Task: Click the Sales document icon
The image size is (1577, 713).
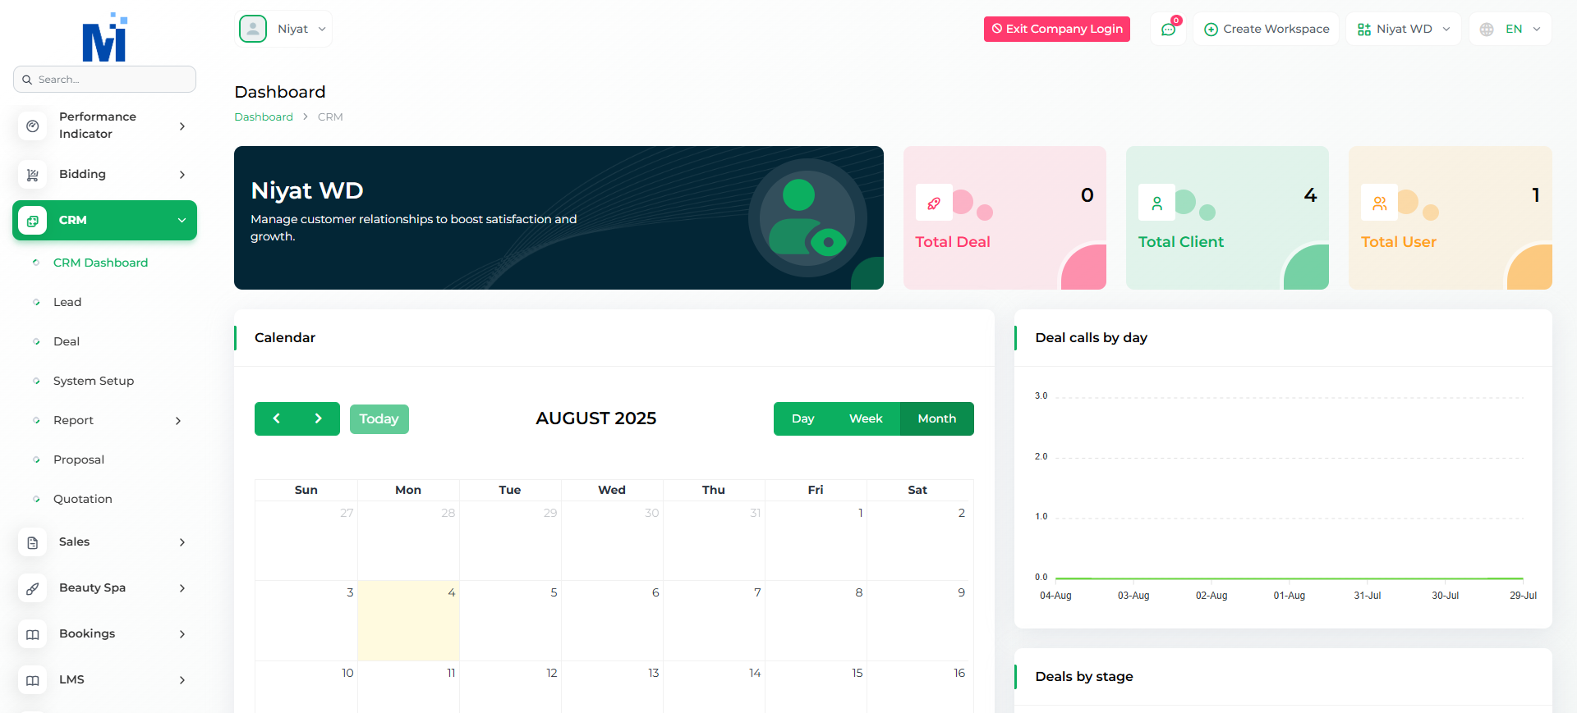Action: pos(33,542)
